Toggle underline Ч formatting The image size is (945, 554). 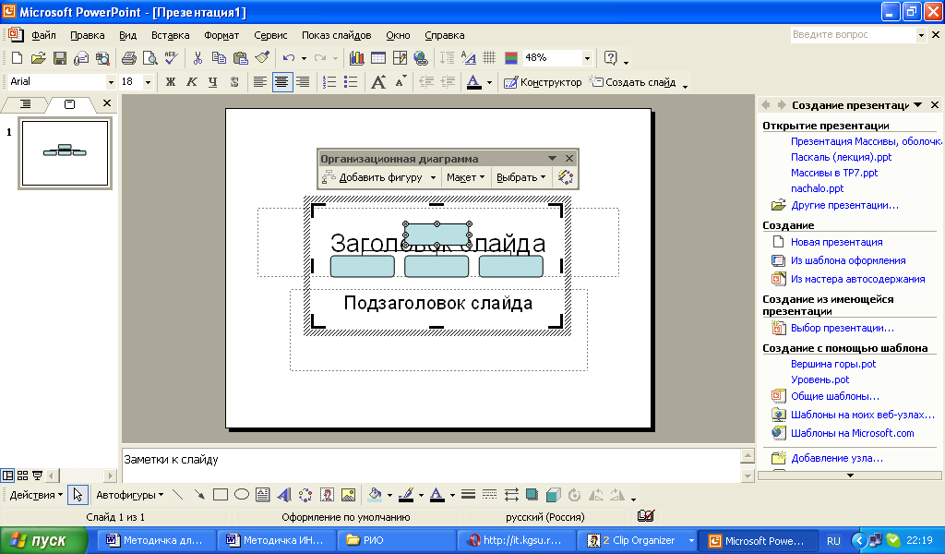(x=213, y=82)
